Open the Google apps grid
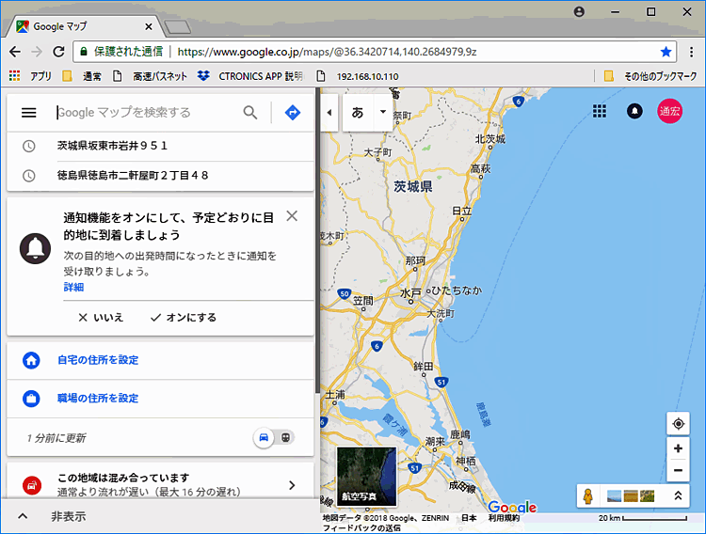Screen dimensions: 706x534 point(600,111)
